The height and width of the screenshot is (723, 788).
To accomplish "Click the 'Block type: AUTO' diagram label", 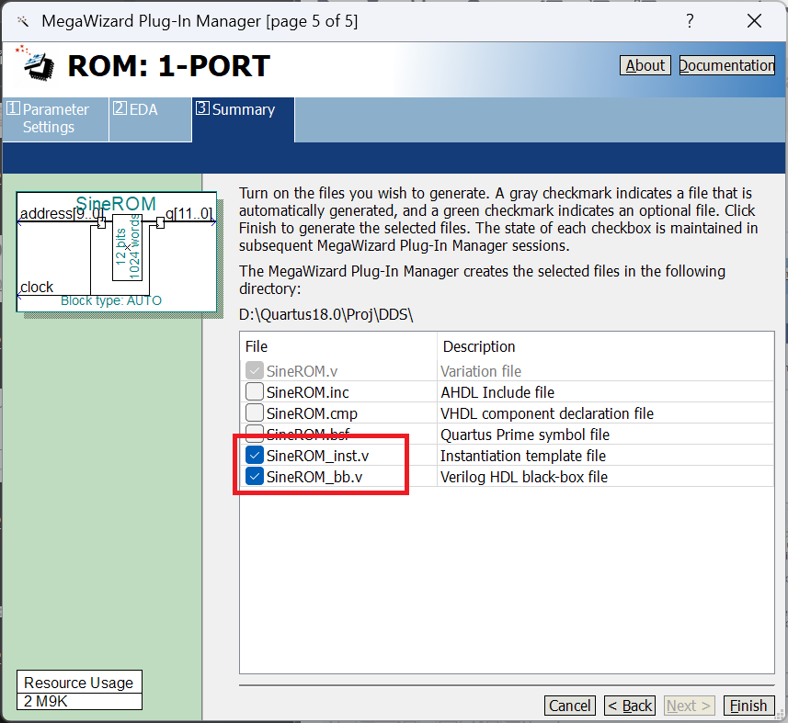I will (111, 300).
